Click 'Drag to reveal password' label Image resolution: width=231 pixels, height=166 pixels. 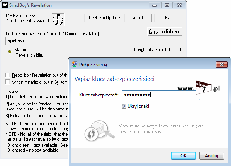[27, 21]
